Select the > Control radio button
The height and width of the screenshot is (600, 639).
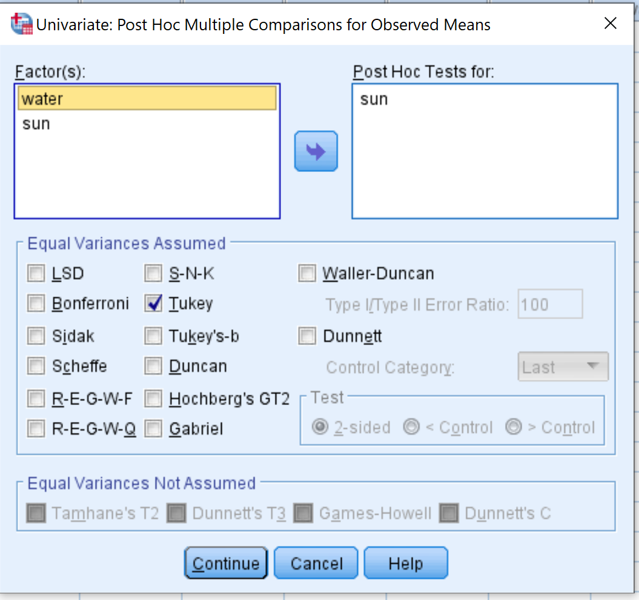click(x=514, y=427)
